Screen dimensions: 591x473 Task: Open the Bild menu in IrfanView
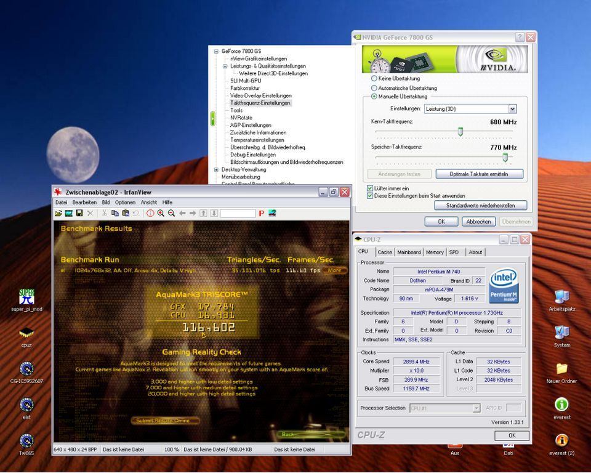pos(106,203)
